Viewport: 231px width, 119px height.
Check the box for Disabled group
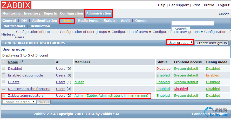click(4, 68)
